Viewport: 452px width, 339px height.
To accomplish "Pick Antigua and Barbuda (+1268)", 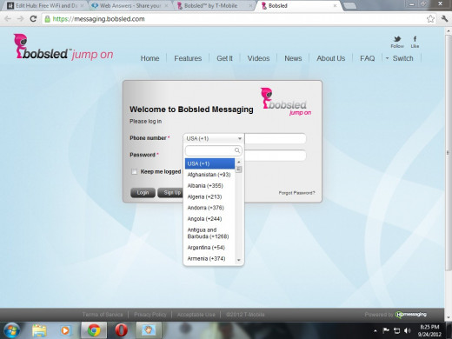I will point(209,233).
